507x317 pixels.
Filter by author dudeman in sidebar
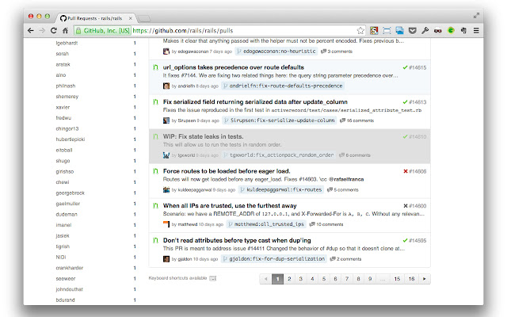67,214
